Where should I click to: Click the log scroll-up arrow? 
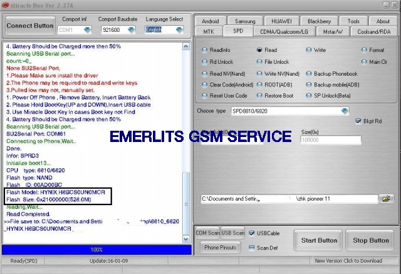coord(186,46)
